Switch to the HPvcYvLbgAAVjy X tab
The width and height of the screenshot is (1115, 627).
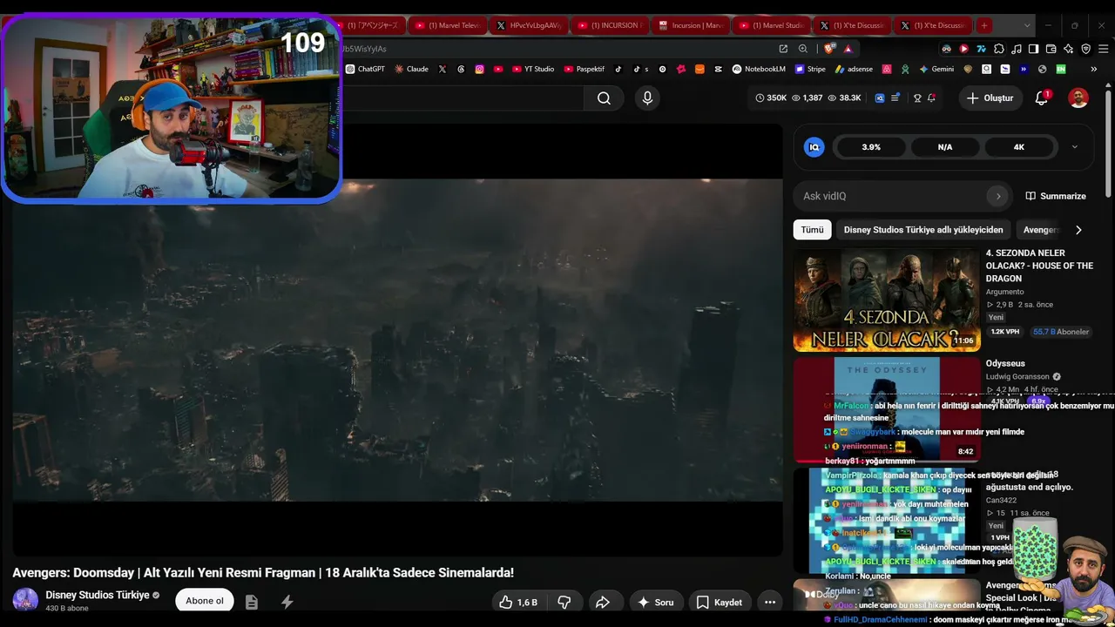pyautogui.click(x=528, y=25)
